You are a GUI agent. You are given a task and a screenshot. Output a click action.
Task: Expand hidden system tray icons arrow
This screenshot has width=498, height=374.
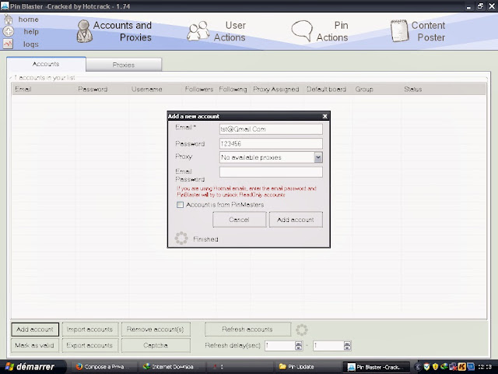(x=418, y=367)
